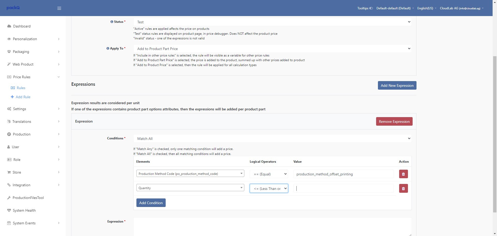This screenshot has width=497, height=236.
Task: Expand the Personalization menu chevron
Action: [59, 39]
